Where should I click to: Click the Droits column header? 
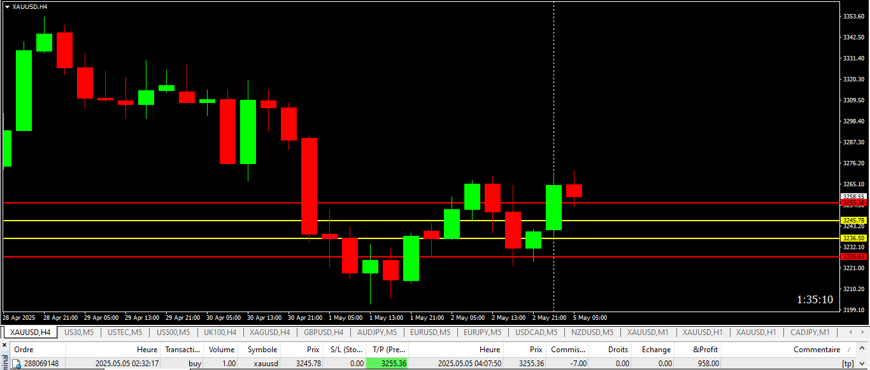(610, 350)
